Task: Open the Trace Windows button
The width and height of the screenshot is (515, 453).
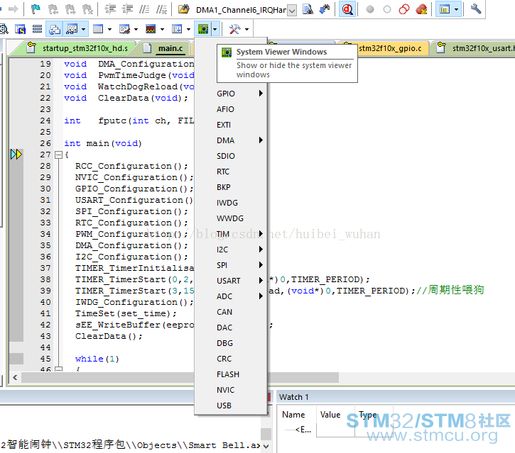Action: tap(177, 30)
